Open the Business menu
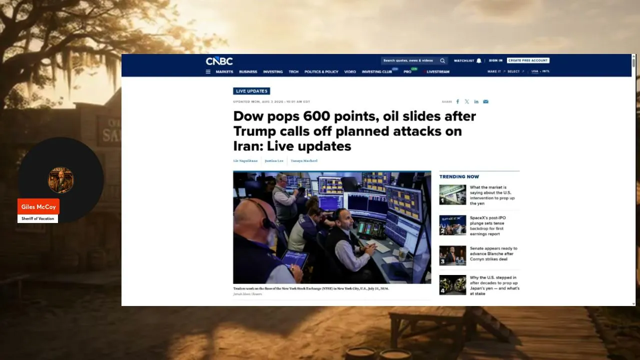The height and width of the screenshot is (360, 640). [248, 71]
